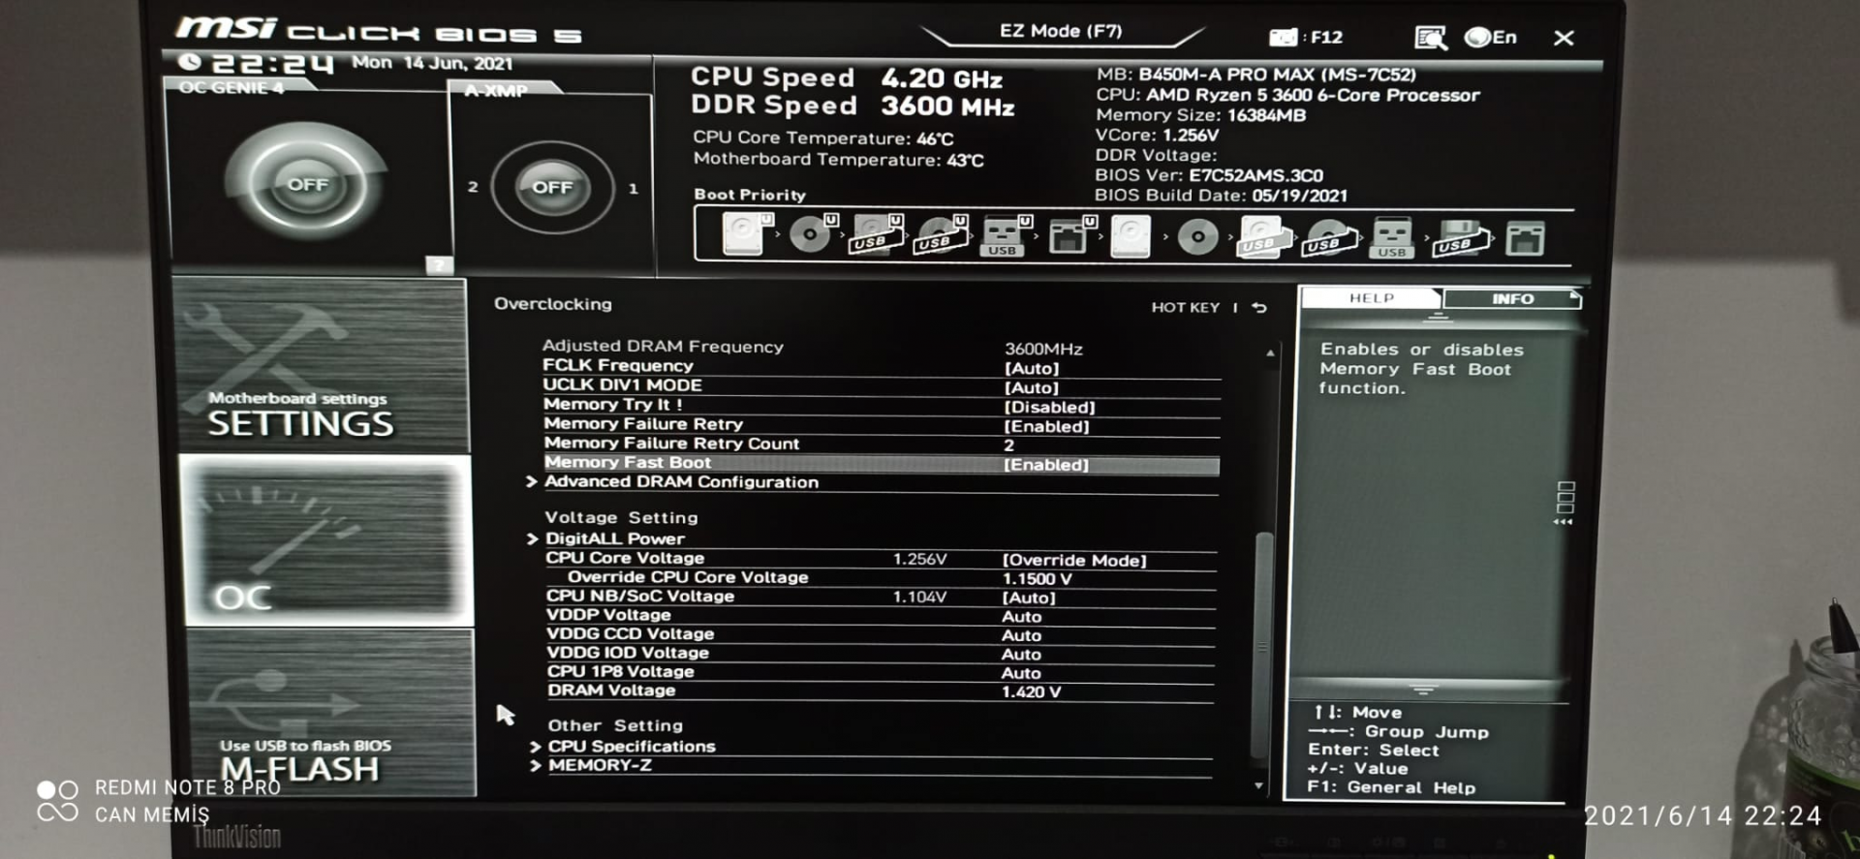Click the help panel side-collapse boxes icon
The image size is (1860, 859).
pyautogui.click(x=1565, y=503)
